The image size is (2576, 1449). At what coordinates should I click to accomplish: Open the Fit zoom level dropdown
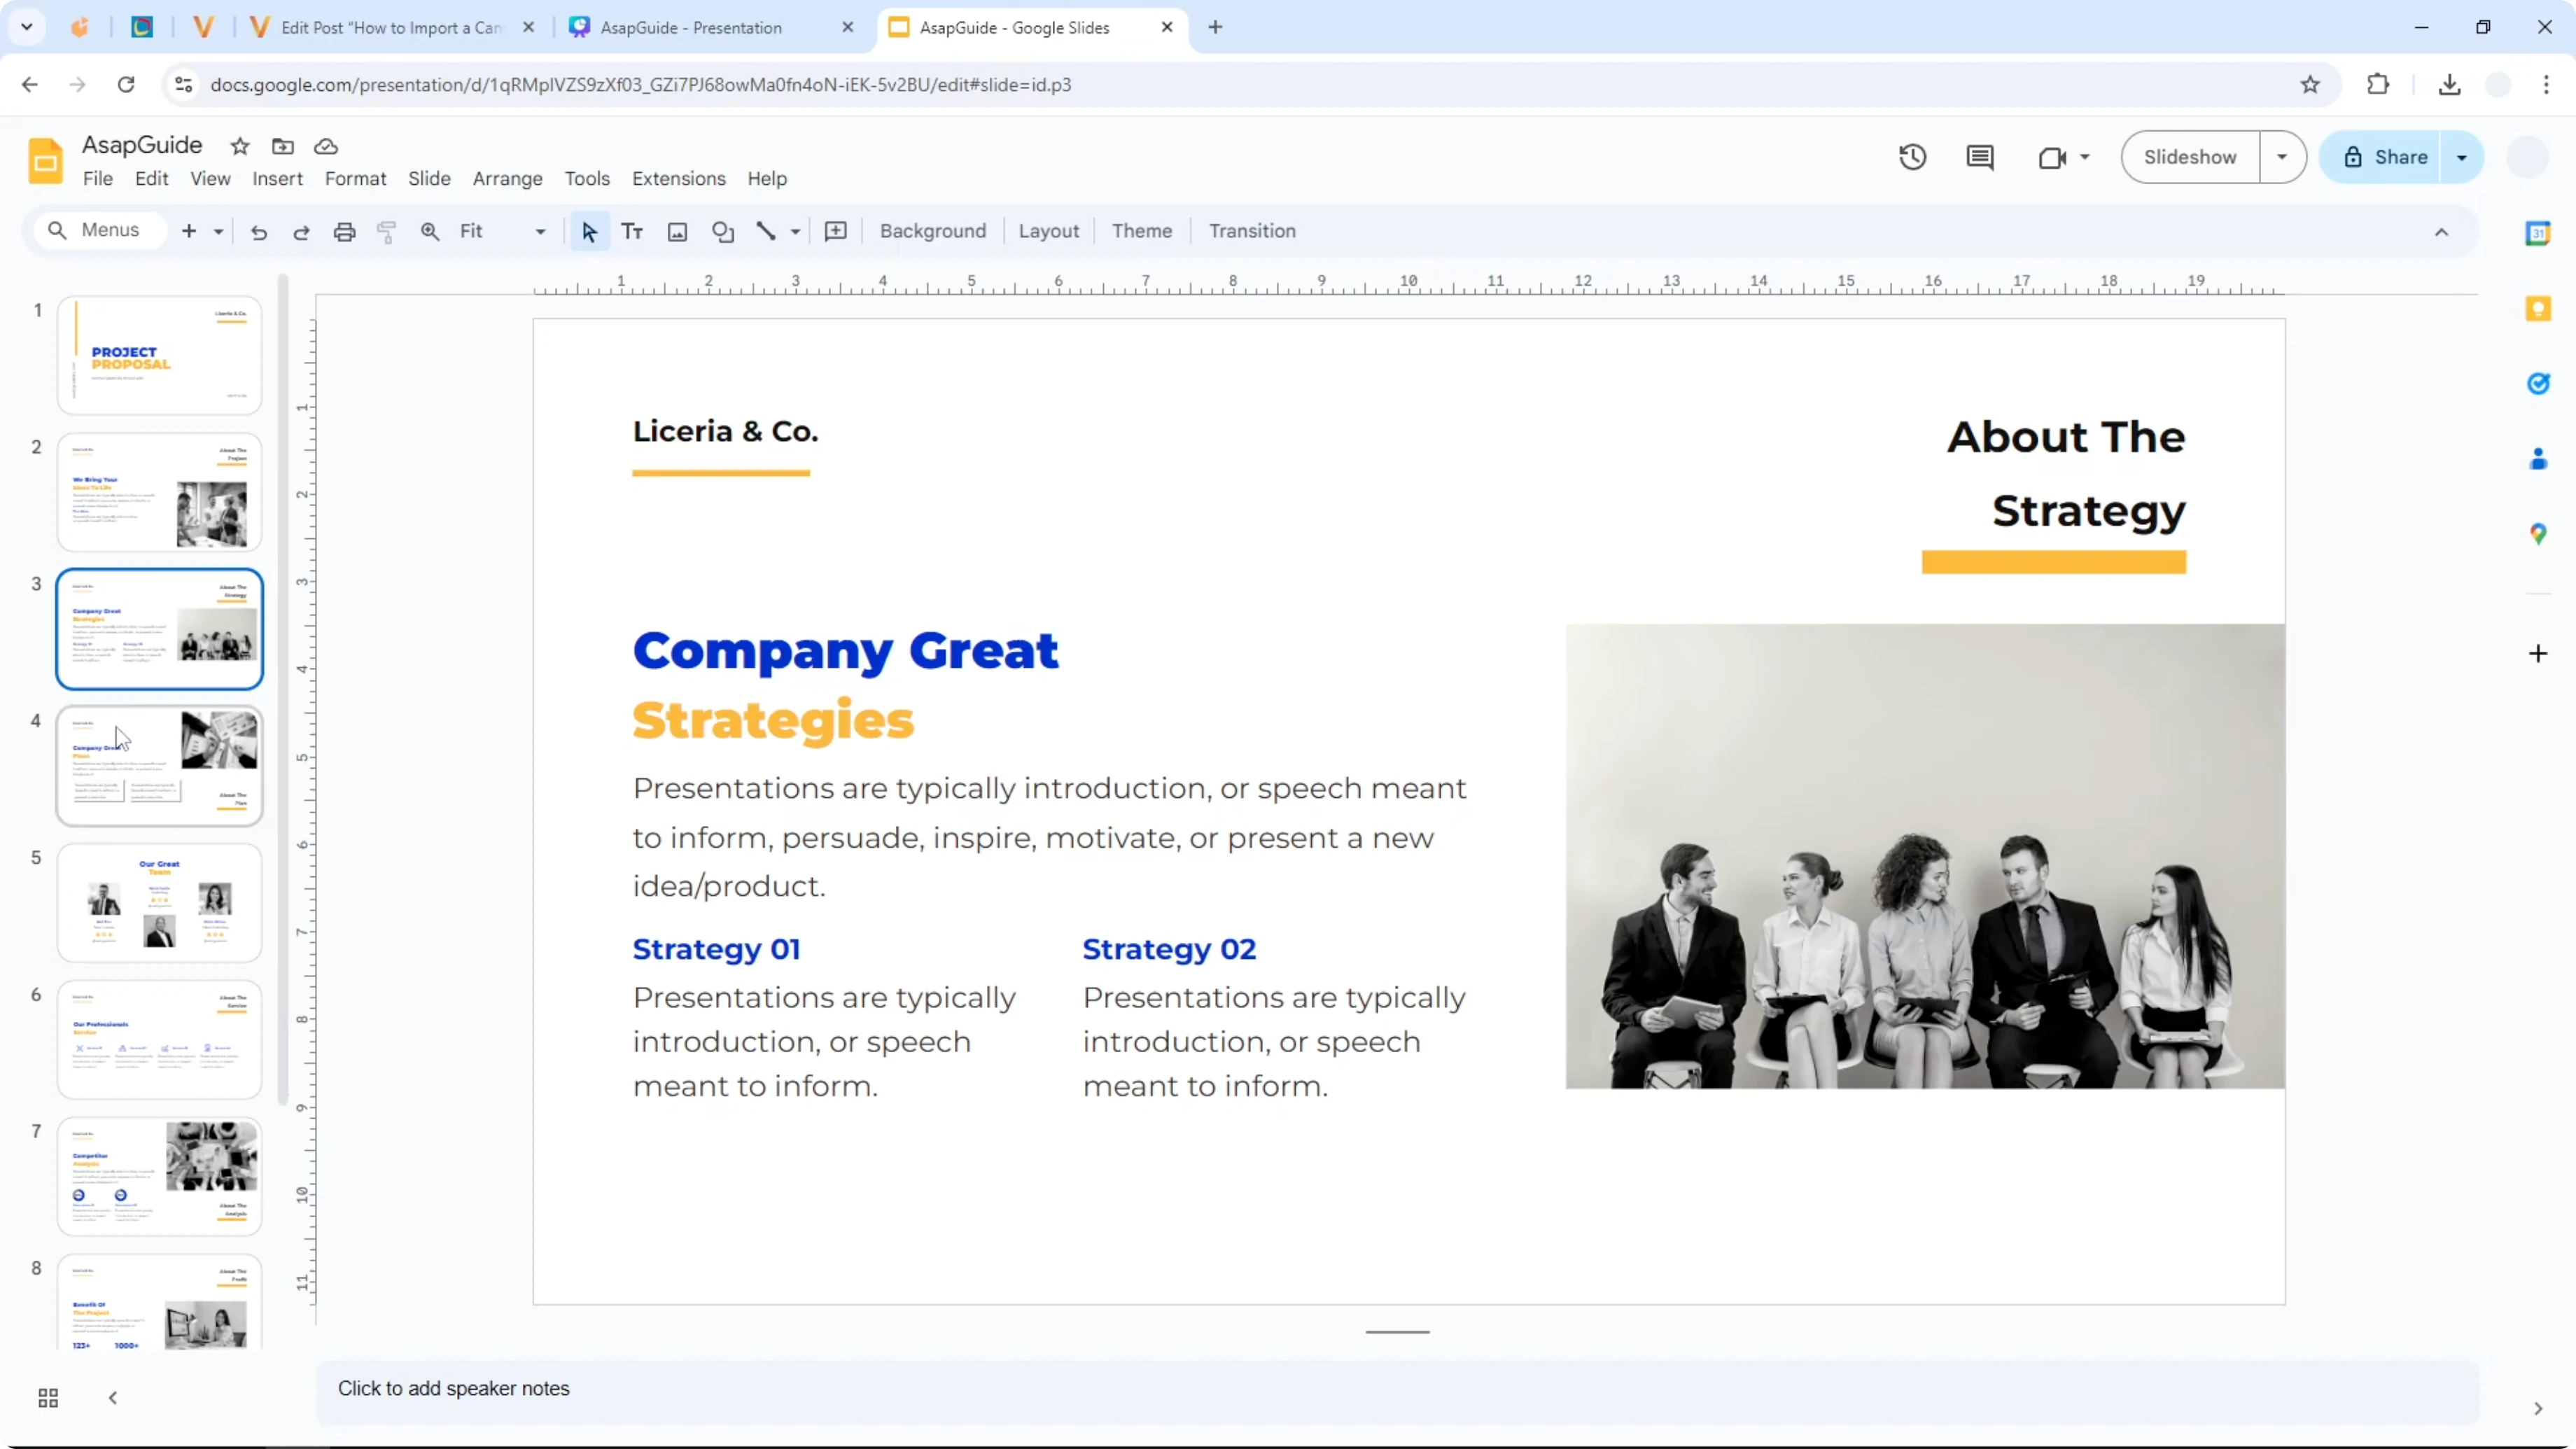point(503,232)
